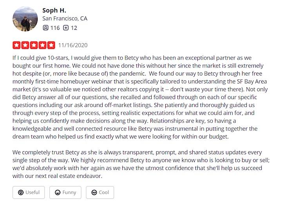This screenshot has width=282, height=206.
Task: Select the 12 reviews count
Action: coord(74,28)
